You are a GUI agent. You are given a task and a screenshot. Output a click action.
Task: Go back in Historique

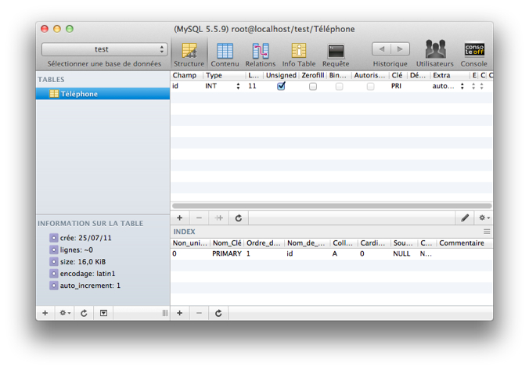(x=381, y=49)
